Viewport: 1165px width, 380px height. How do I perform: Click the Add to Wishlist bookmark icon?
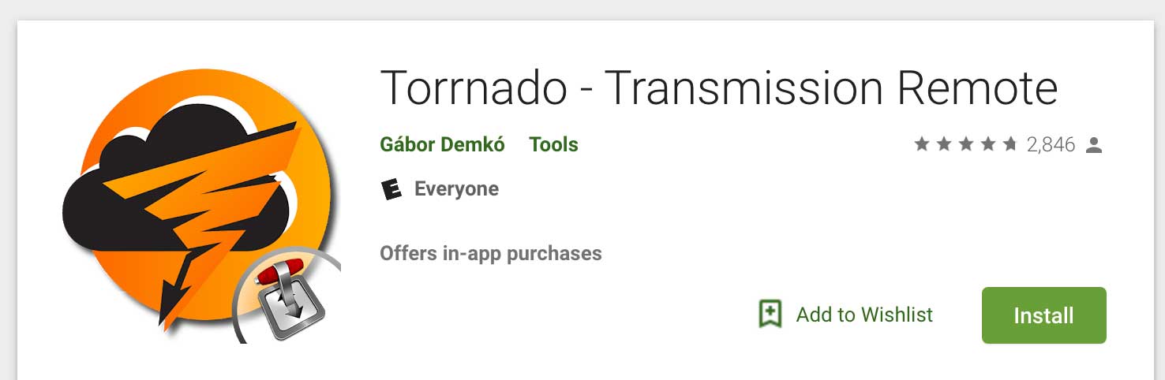(770, 315)
